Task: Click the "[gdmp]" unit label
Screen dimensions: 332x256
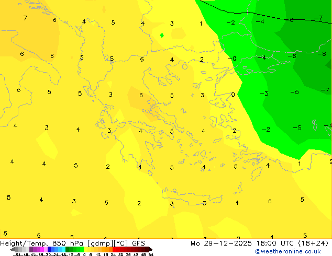Action: pyautogui.click(x=101, y=243)
